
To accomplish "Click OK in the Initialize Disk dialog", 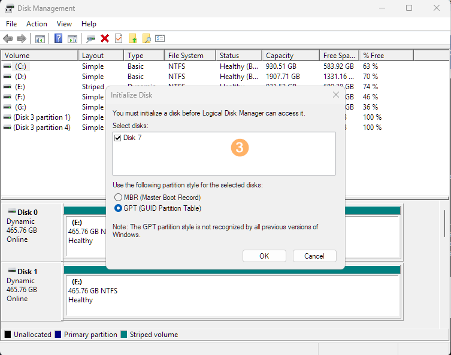I will [264, 256].
